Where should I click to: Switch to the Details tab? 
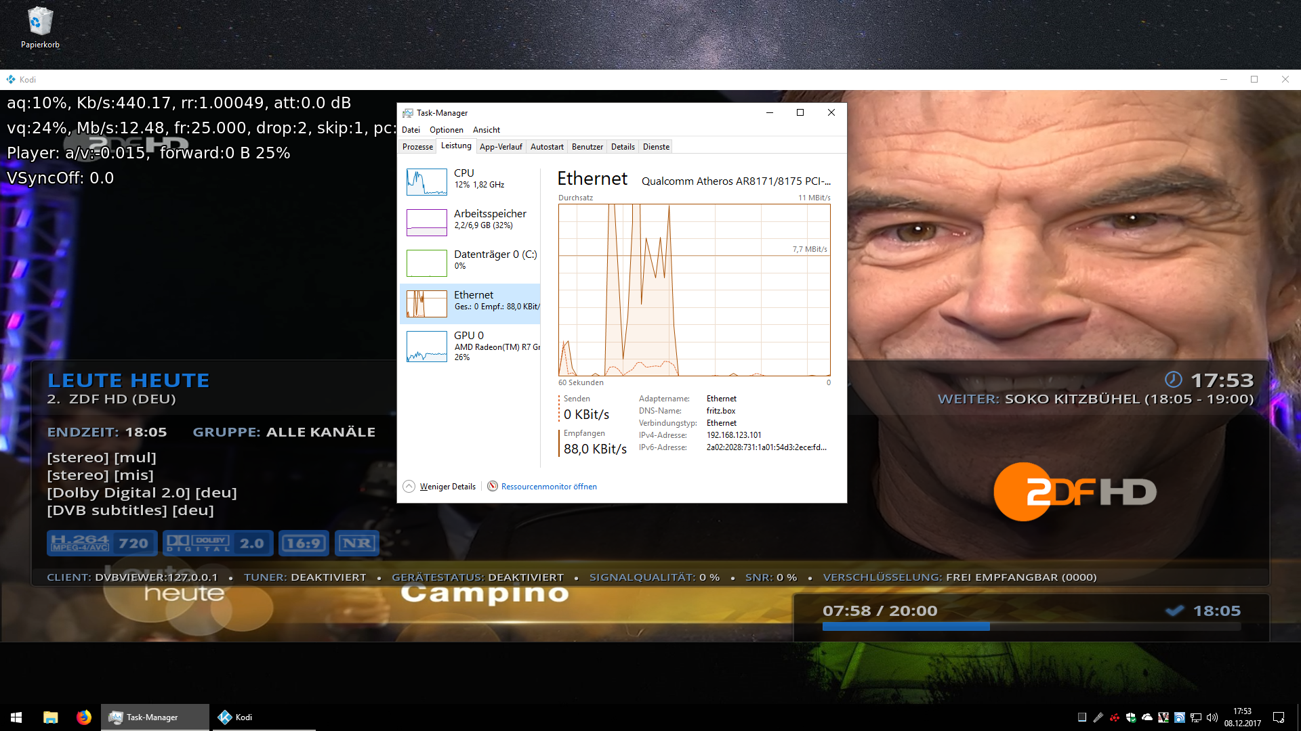click(623, 146)
